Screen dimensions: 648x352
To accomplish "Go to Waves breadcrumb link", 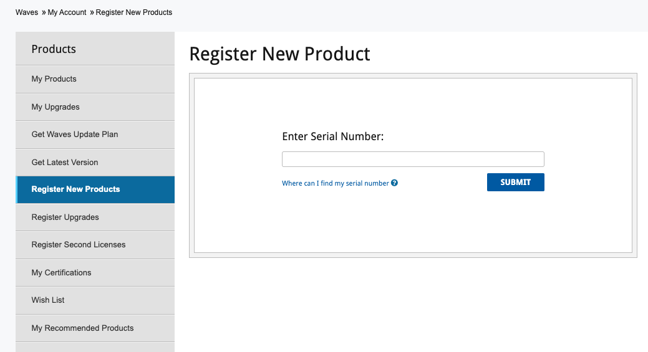I will click(27, 12).
